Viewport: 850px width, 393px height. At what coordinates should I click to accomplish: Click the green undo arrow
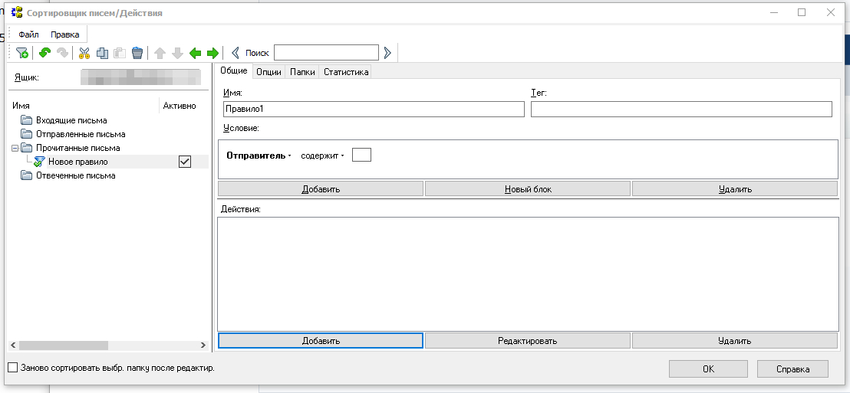[45, 53]
